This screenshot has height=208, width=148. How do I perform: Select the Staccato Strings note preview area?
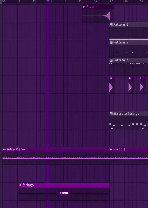tap(129, 123)
